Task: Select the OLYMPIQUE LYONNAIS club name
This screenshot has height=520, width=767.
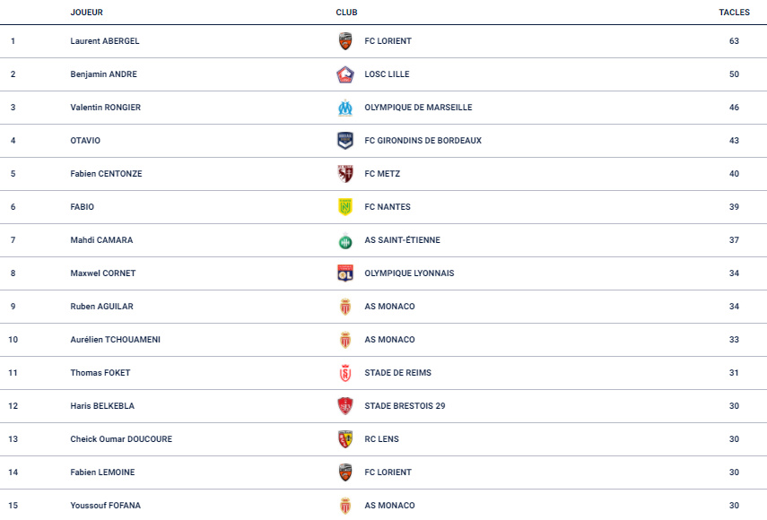Action: [409, 273]
